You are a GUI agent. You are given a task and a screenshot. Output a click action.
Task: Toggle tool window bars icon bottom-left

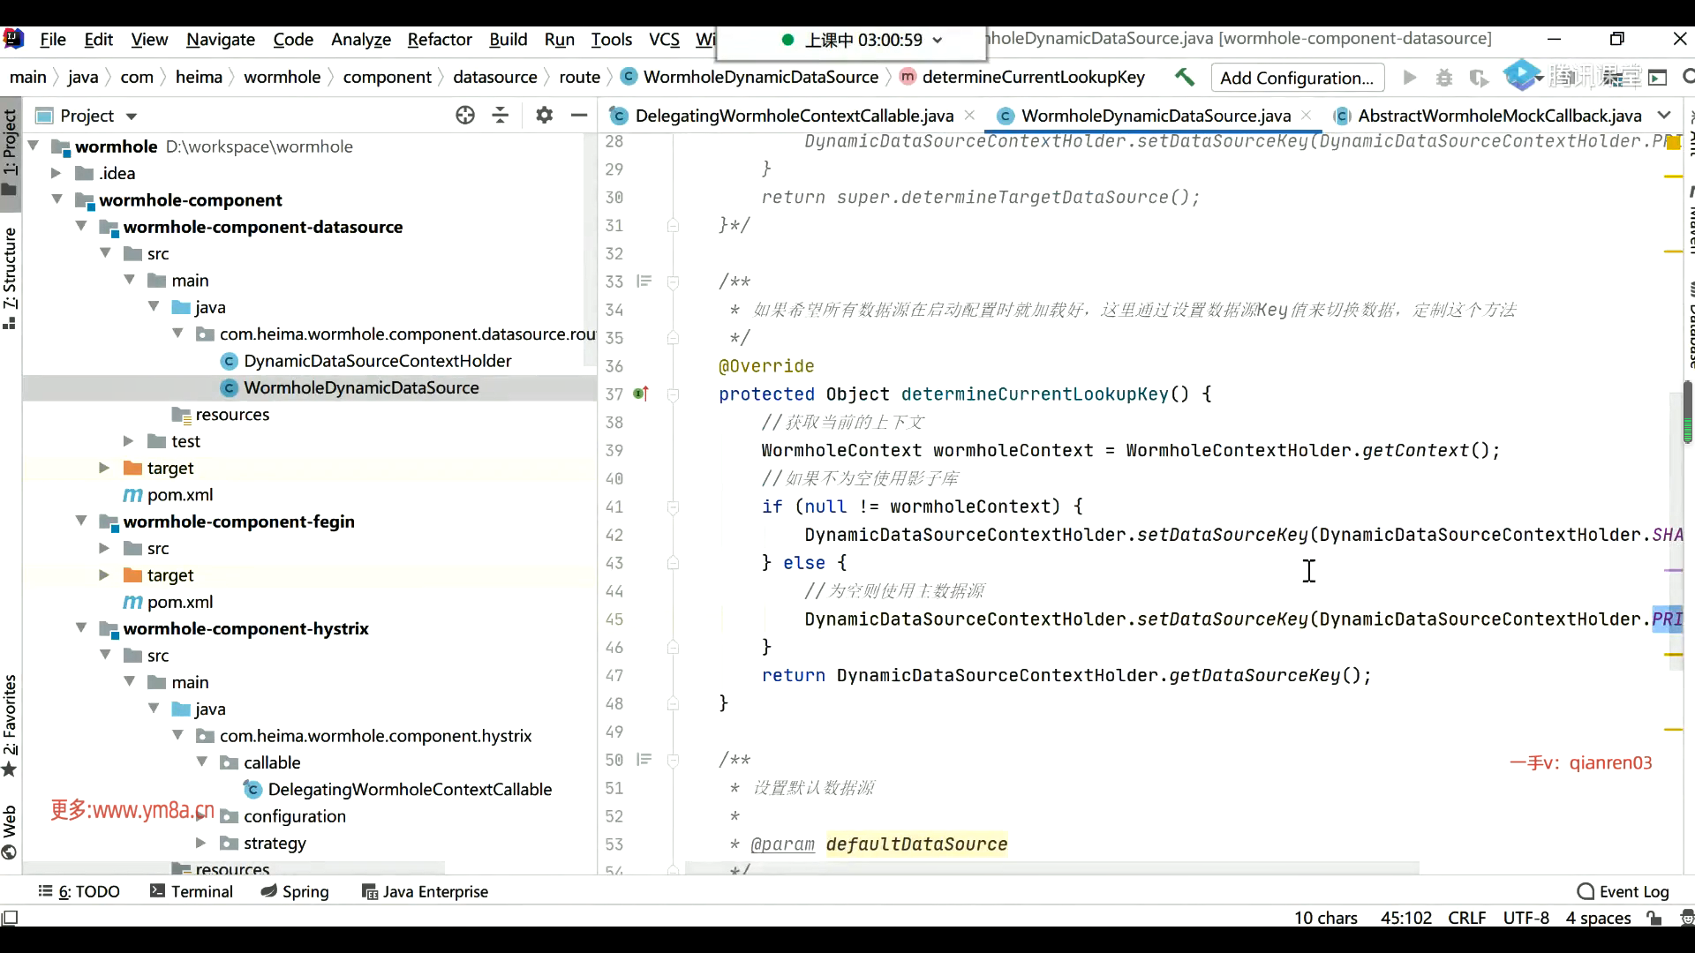(9, 918)
